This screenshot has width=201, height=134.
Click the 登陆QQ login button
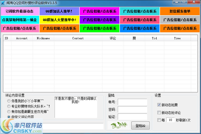140,125
